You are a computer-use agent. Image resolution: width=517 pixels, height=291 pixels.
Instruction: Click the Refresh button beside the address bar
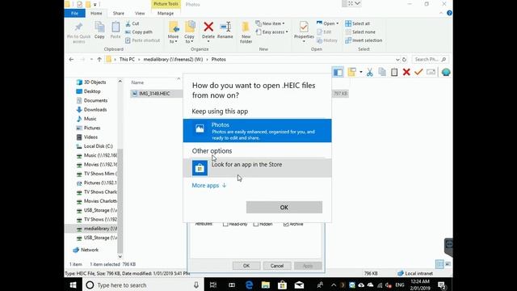point(404,59)
